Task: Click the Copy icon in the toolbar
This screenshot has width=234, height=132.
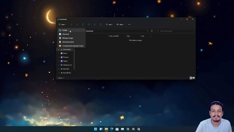Action: (x=77, y=25)
